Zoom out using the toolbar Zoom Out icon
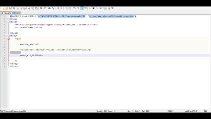This screenshot has height=119, width=211. 62,8
